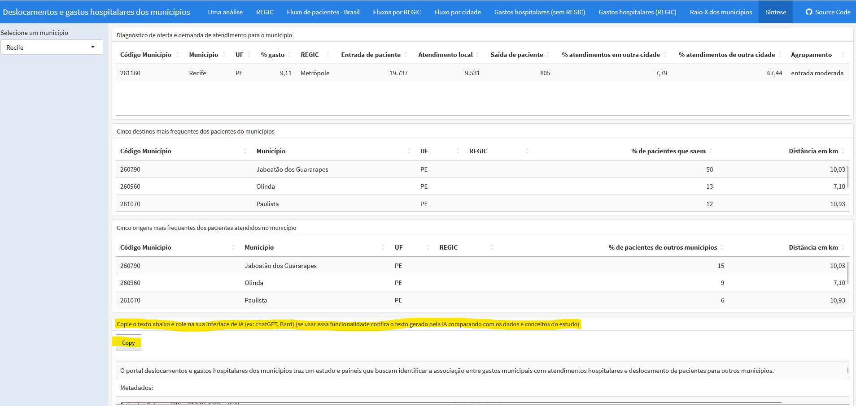
Task: Select the 19.737 patient entry value
Action: click(x=398, y=73)
